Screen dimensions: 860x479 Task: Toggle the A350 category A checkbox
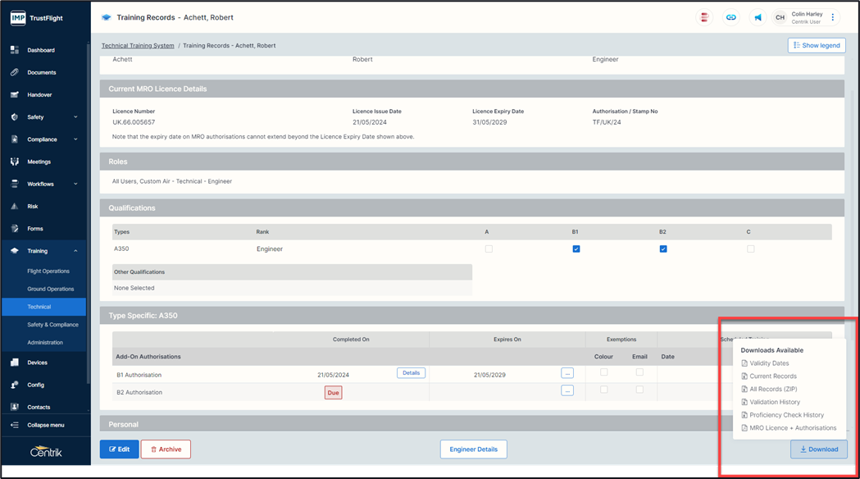click(489, 249)
